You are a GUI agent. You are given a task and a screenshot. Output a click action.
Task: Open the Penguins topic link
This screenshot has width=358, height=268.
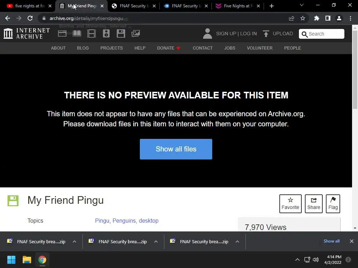tap(124, 221)
